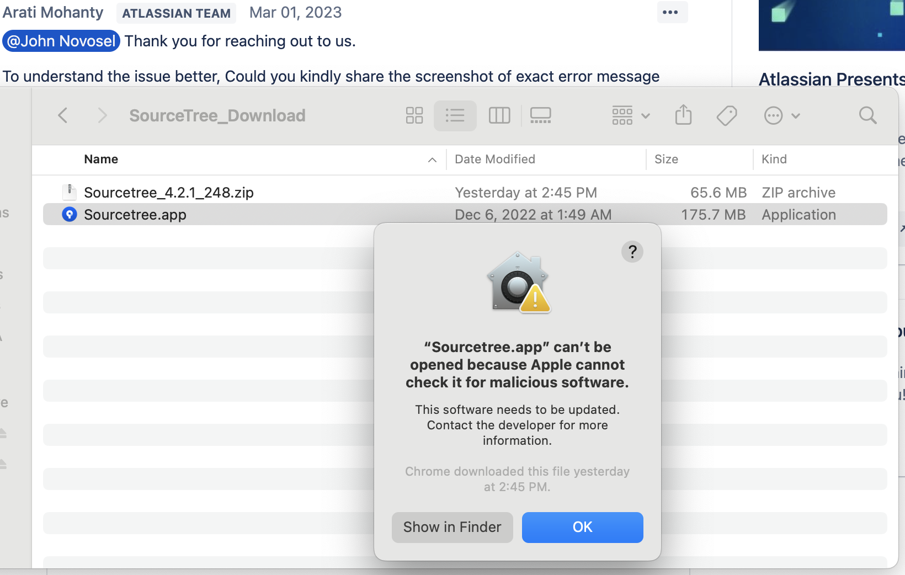Click the Tags icon in toolbar

pos(726,115)
